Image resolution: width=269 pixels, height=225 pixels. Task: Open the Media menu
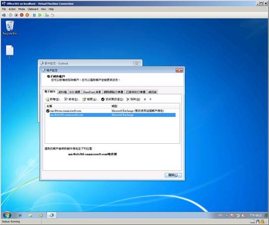tap(21, 9)
